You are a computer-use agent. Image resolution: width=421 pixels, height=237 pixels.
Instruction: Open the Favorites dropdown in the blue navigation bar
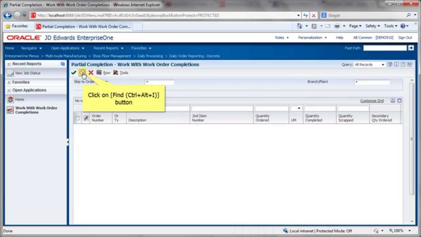point(141,48)
